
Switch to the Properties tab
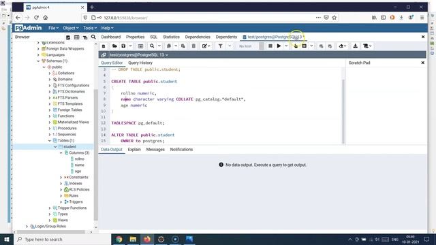point(135,37)
